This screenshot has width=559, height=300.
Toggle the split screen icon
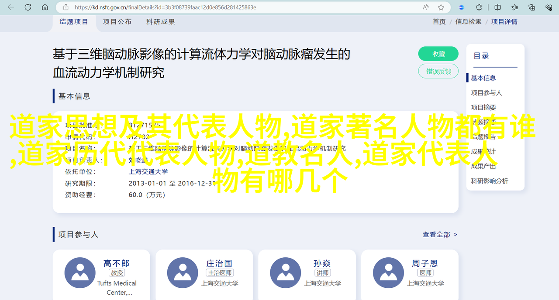[497, 7]
